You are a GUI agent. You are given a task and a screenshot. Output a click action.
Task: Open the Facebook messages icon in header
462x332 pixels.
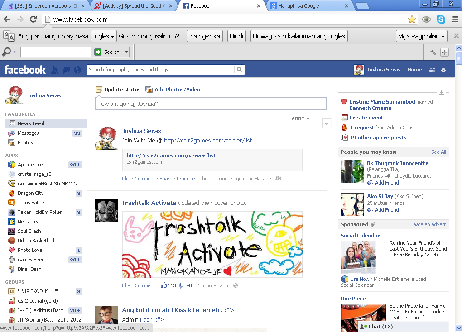66,70
